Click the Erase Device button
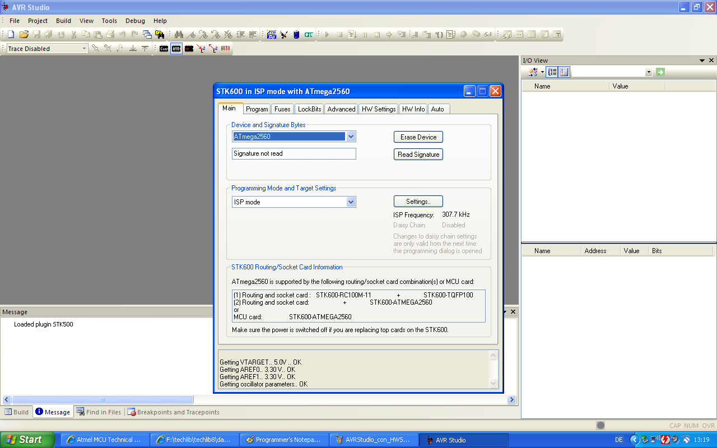The image size is (717, 448). click(418, 137)
